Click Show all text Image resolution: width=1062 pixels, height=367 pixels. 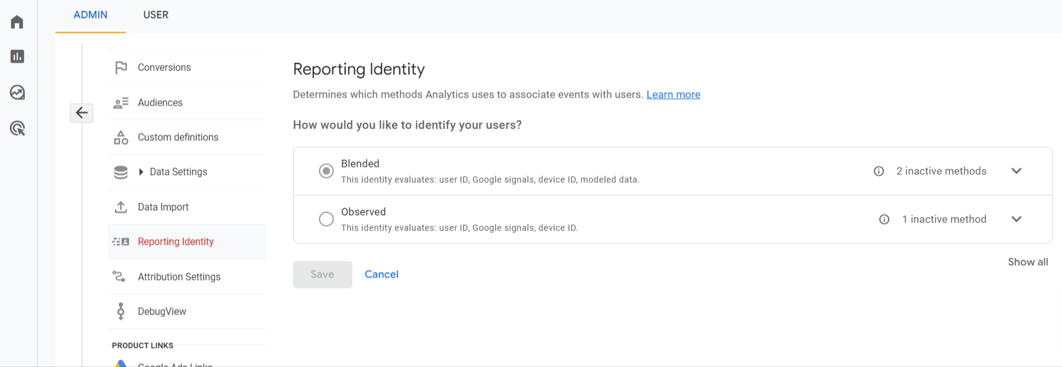[x=1027, y=262]
